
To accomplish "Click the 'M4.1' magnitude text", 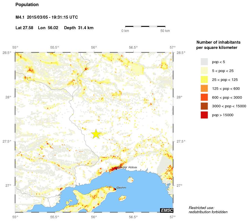I will (20, 17).
